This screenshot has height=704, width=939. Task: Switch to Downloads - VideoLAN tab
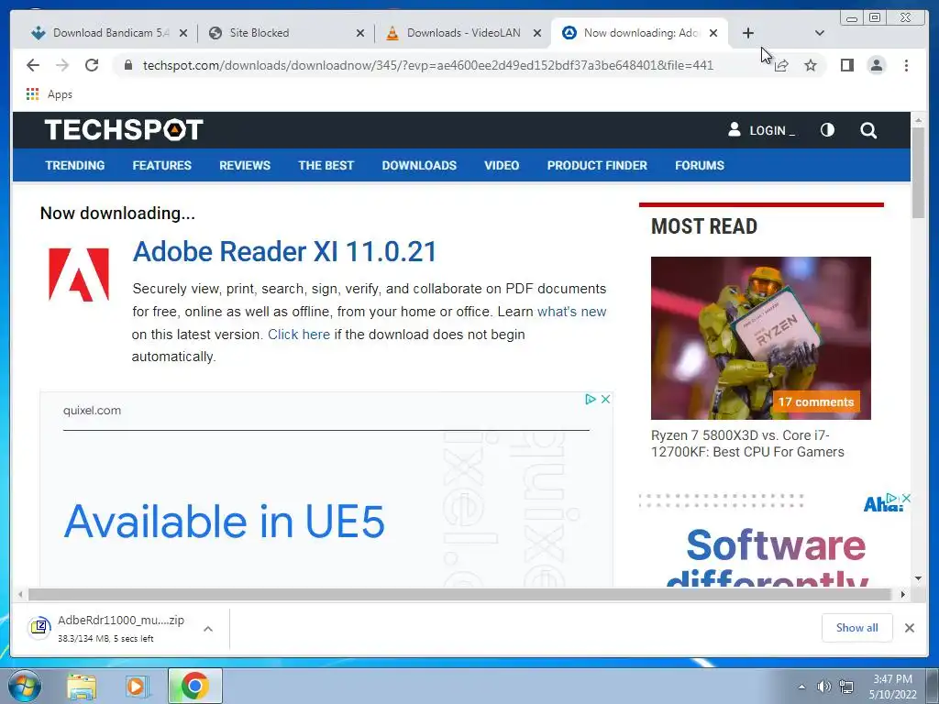(x=463, y=33)
